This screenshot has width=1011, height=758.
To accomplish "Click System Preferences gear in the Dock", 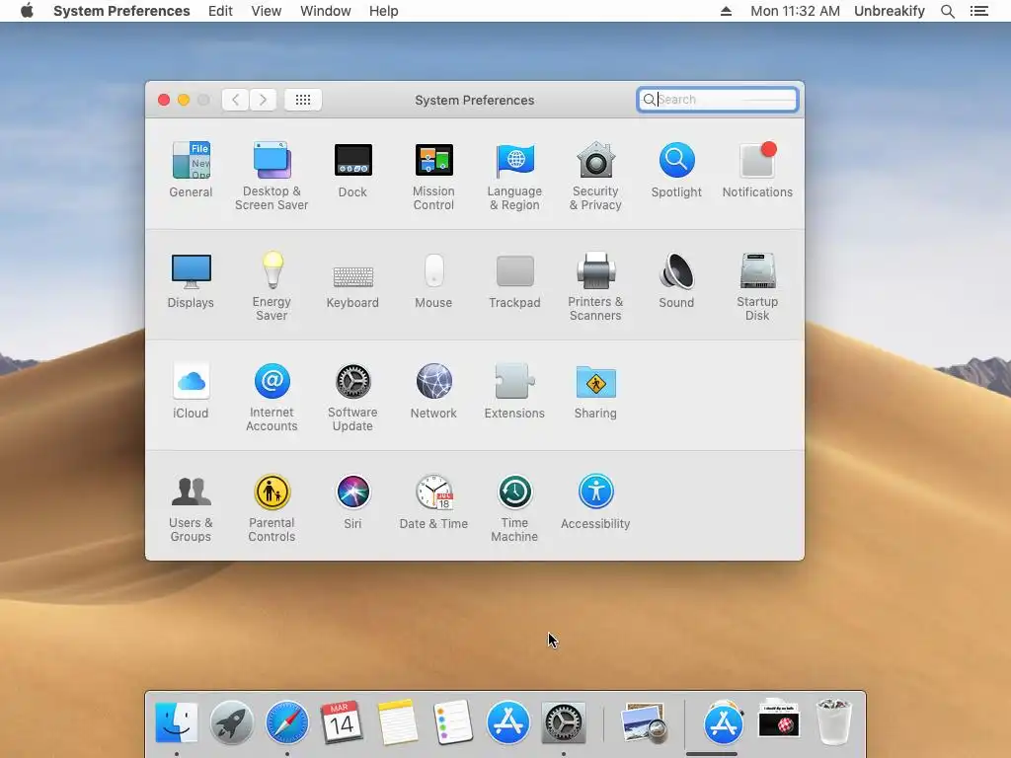I will (564, 721).
